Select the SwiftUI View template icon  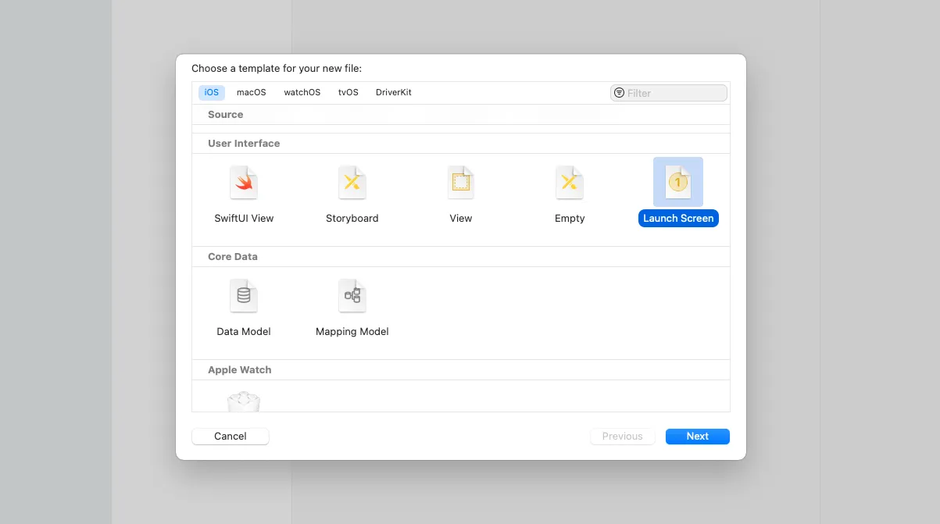click(x=244, y=183)
